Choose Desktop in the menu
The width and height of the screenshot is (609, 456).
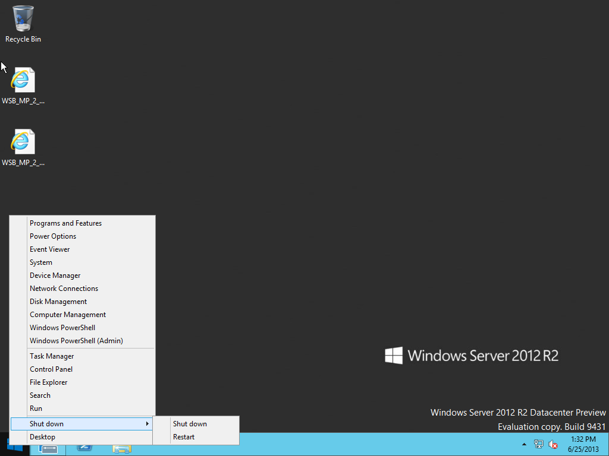(83, 437)
